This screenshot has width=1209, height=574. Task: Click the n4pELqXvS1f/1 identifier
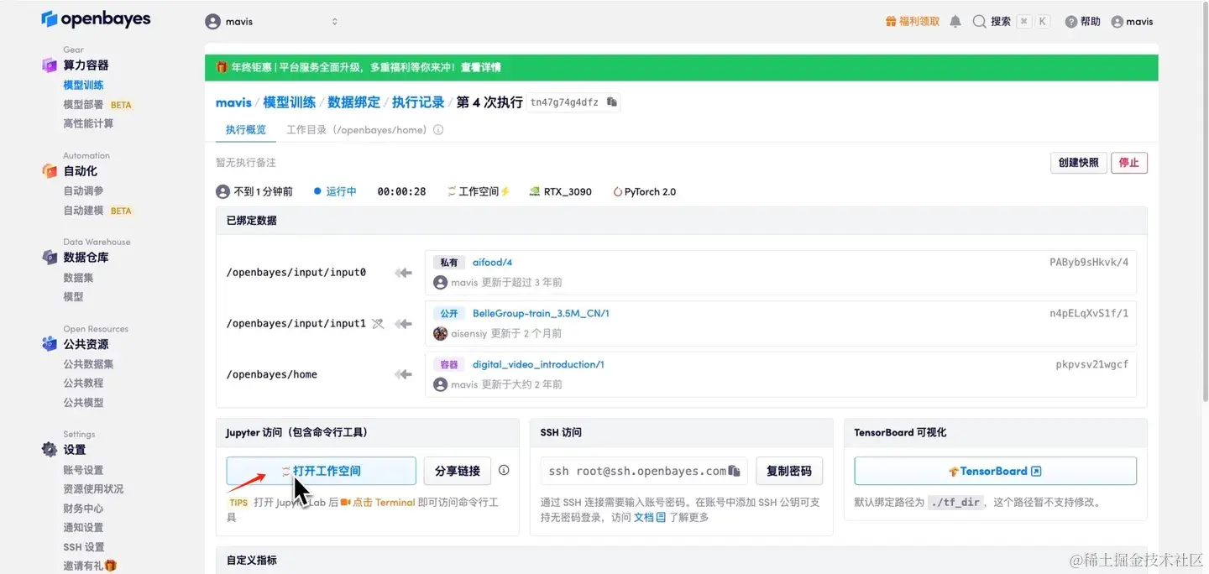(1089, 314)
